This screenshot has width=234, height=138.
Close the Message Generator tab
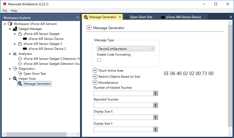coord(120,17)
